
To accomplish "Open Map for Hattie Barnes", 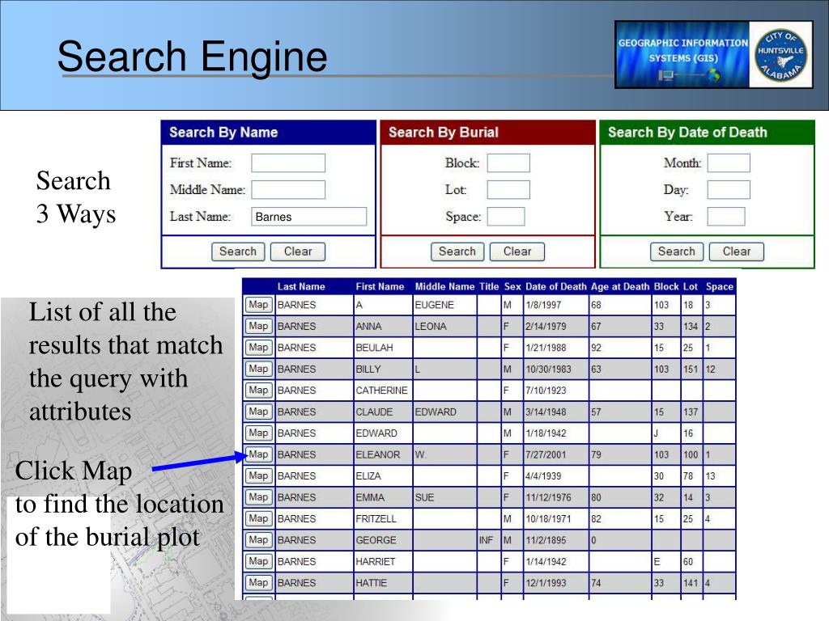I will [x=258, y=582].
